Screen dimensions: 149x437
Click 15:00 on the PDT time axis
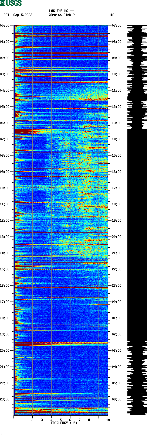pos(5,269)
